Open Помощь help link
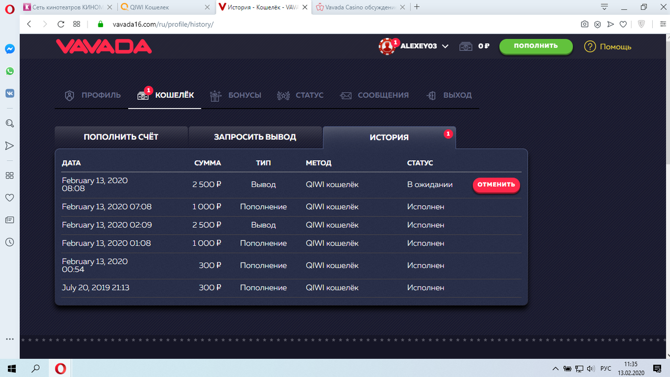The width and height of the screenshot is (670, 377). pyautogui.click(x=608, y=47)
